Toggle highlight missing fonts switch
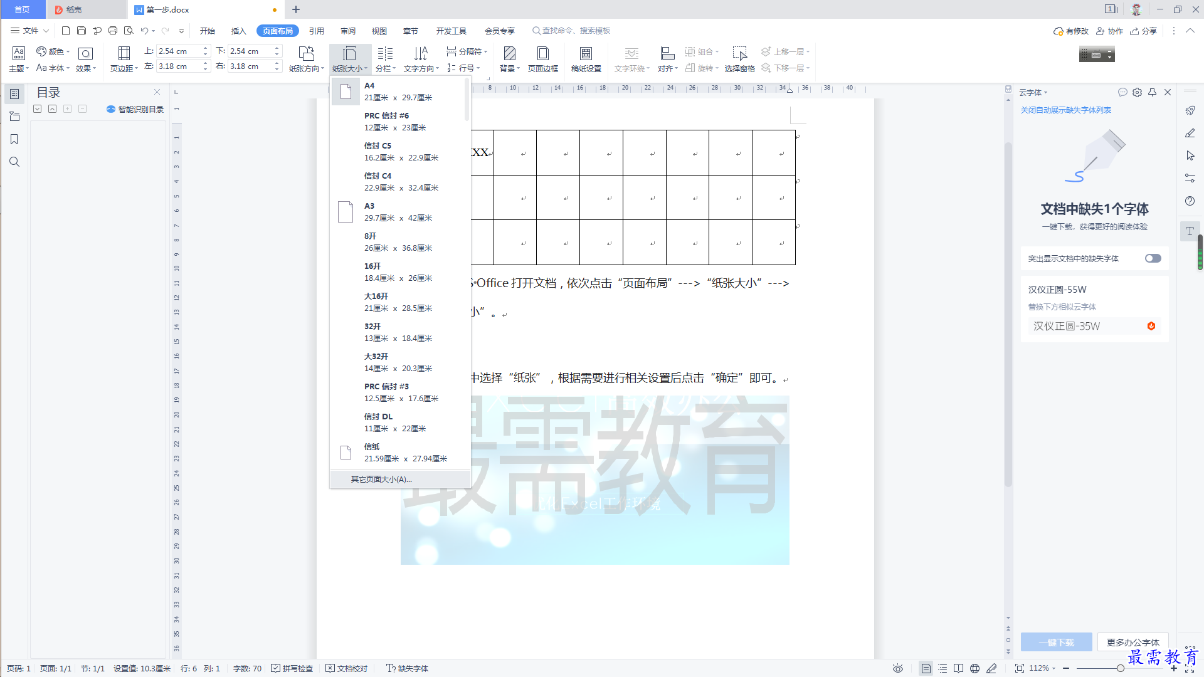The height and width of the screenshot is (677, 1204). pyautogui.click(x=1153, y=258)
